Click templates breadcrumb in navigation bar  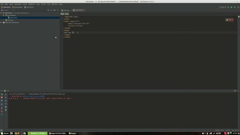point(17,7)
